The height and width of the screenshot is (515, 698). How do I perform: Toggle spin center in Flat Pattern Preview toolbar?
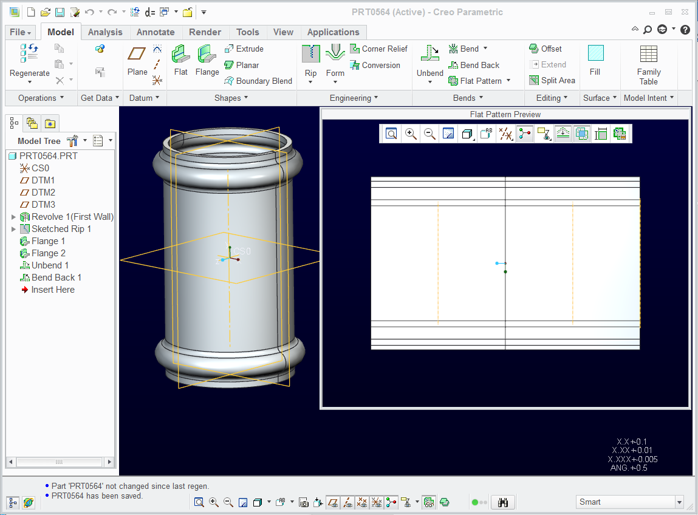tap(525, 134)
